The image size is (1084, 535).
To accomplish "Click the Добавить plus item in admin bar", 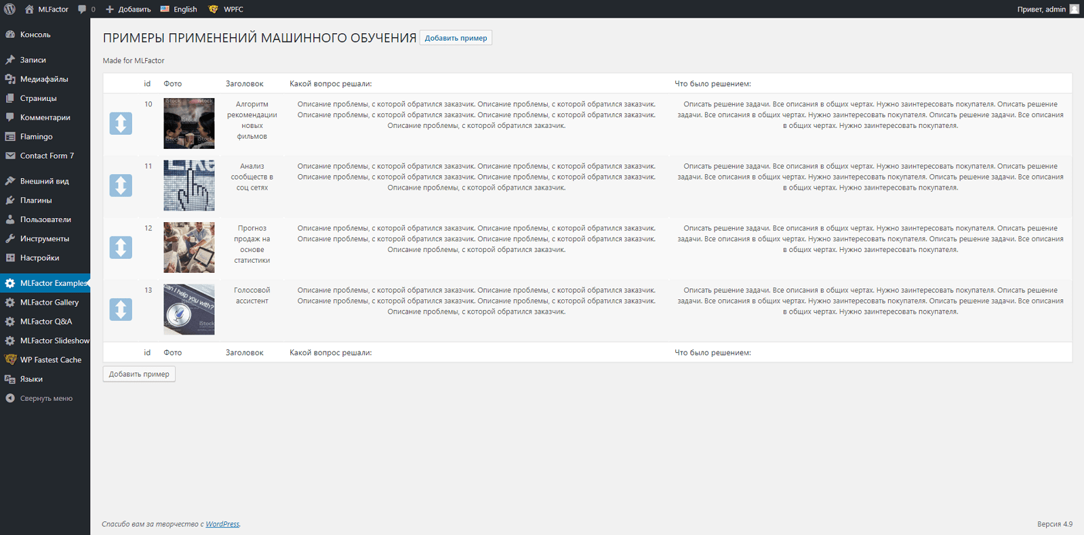I will 128,9.
